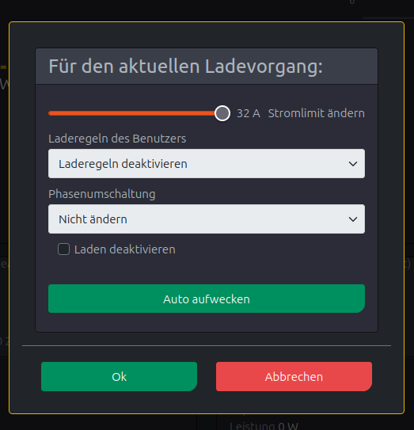Click the orange slider track midpoint

pyautogui.click(x=132, y=113)
